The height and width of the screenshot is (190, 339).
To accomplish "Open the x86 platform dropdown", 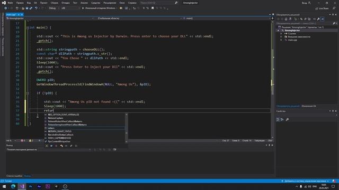I will tap(70, 8).
